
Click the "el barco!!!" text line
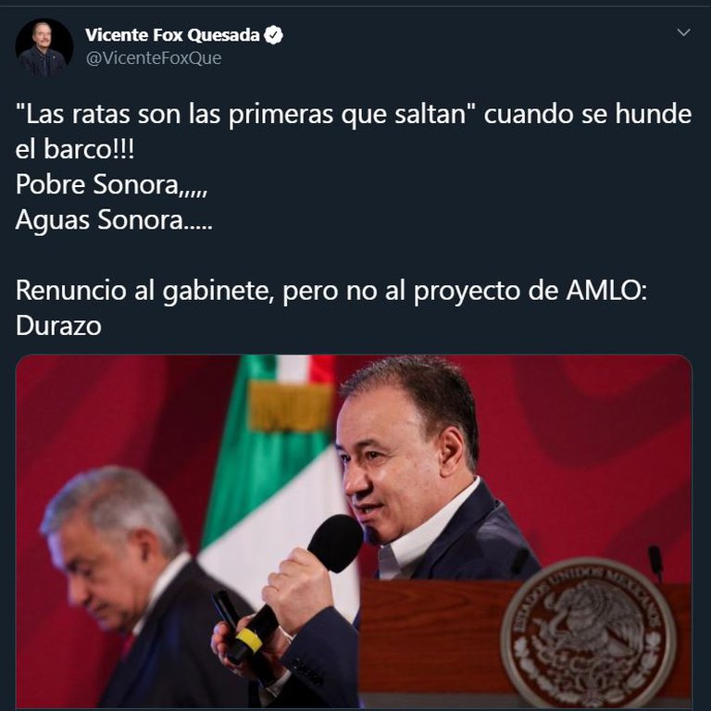[75, 149]
